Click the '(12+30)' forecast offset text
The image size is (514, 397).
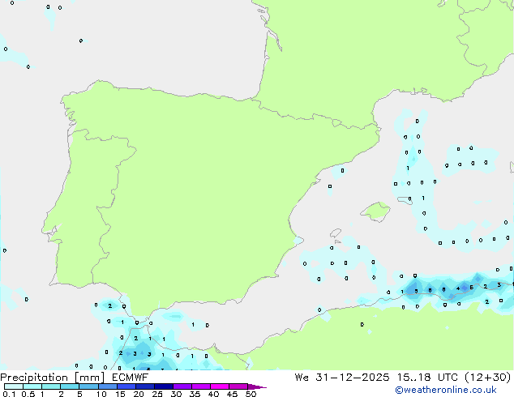coord(488,378)
